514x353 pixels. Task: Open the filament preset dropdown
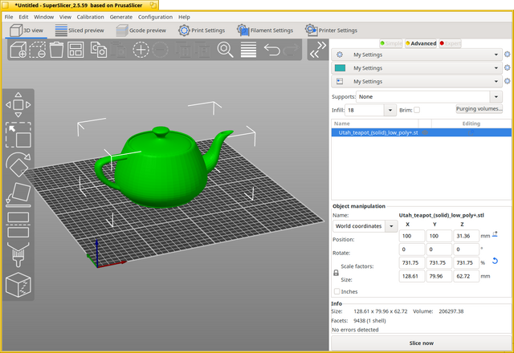coord(417,68)
